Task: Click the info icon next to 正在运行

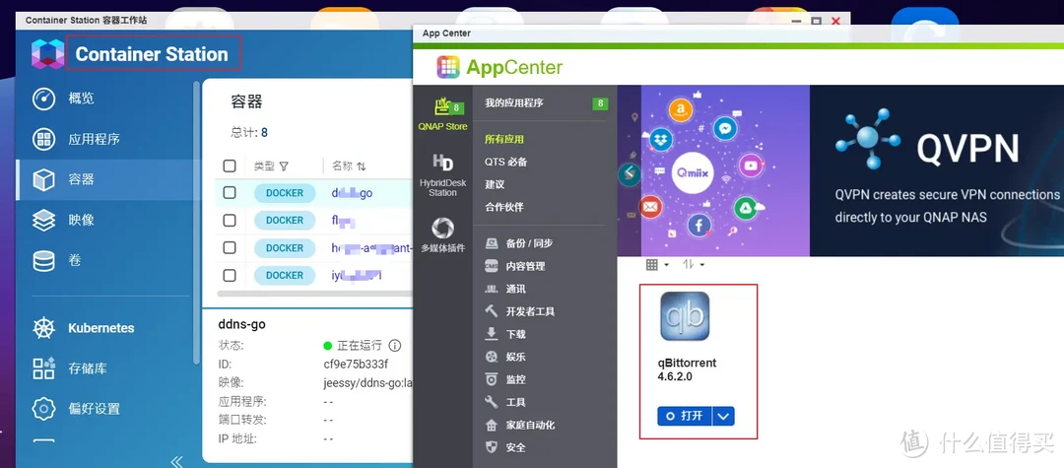Action: click(x=395, y=345)
